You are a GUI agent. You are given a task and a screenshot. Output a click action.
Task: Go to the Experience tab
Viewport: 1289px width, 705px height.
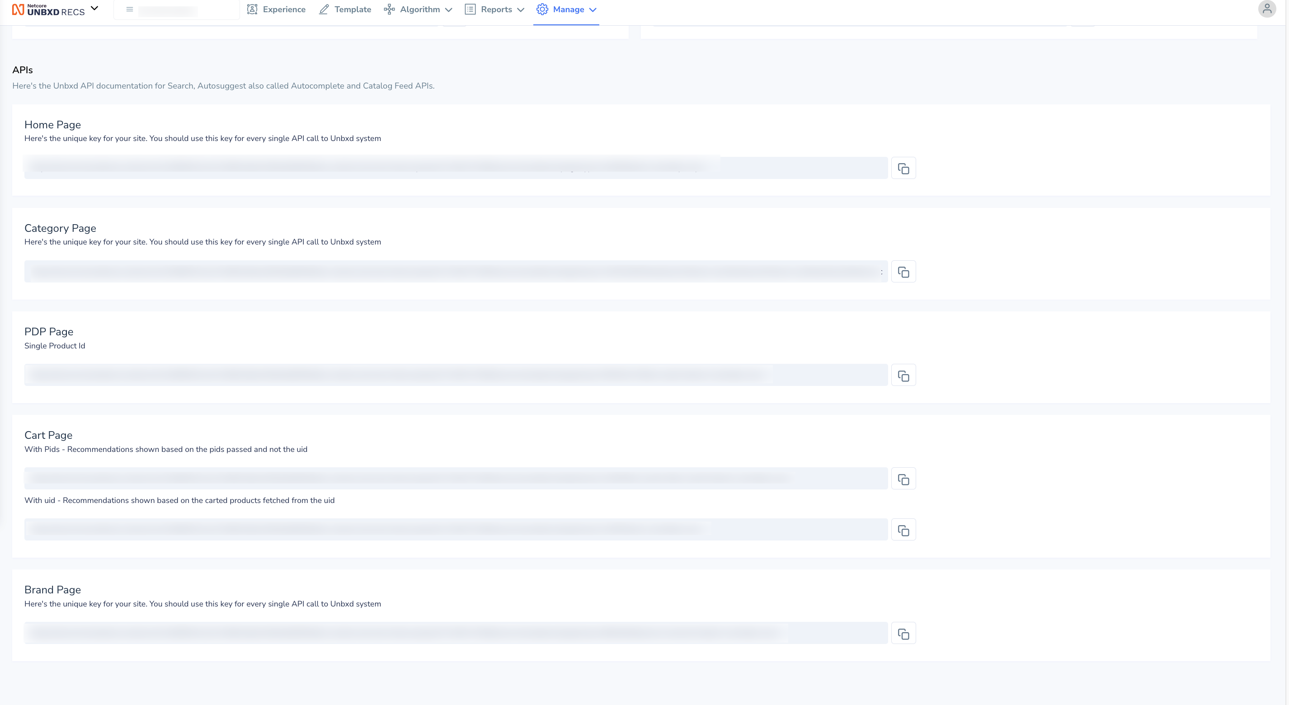[x=276, y=9]
